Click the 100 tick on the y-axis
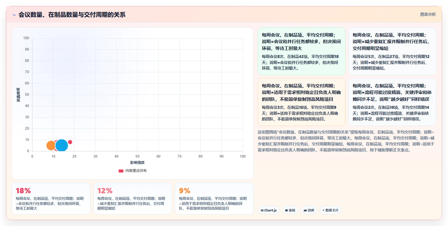 tap(26, 38)
